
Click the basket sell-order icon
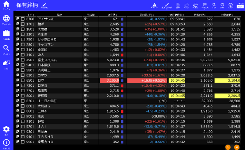(195, 6)
